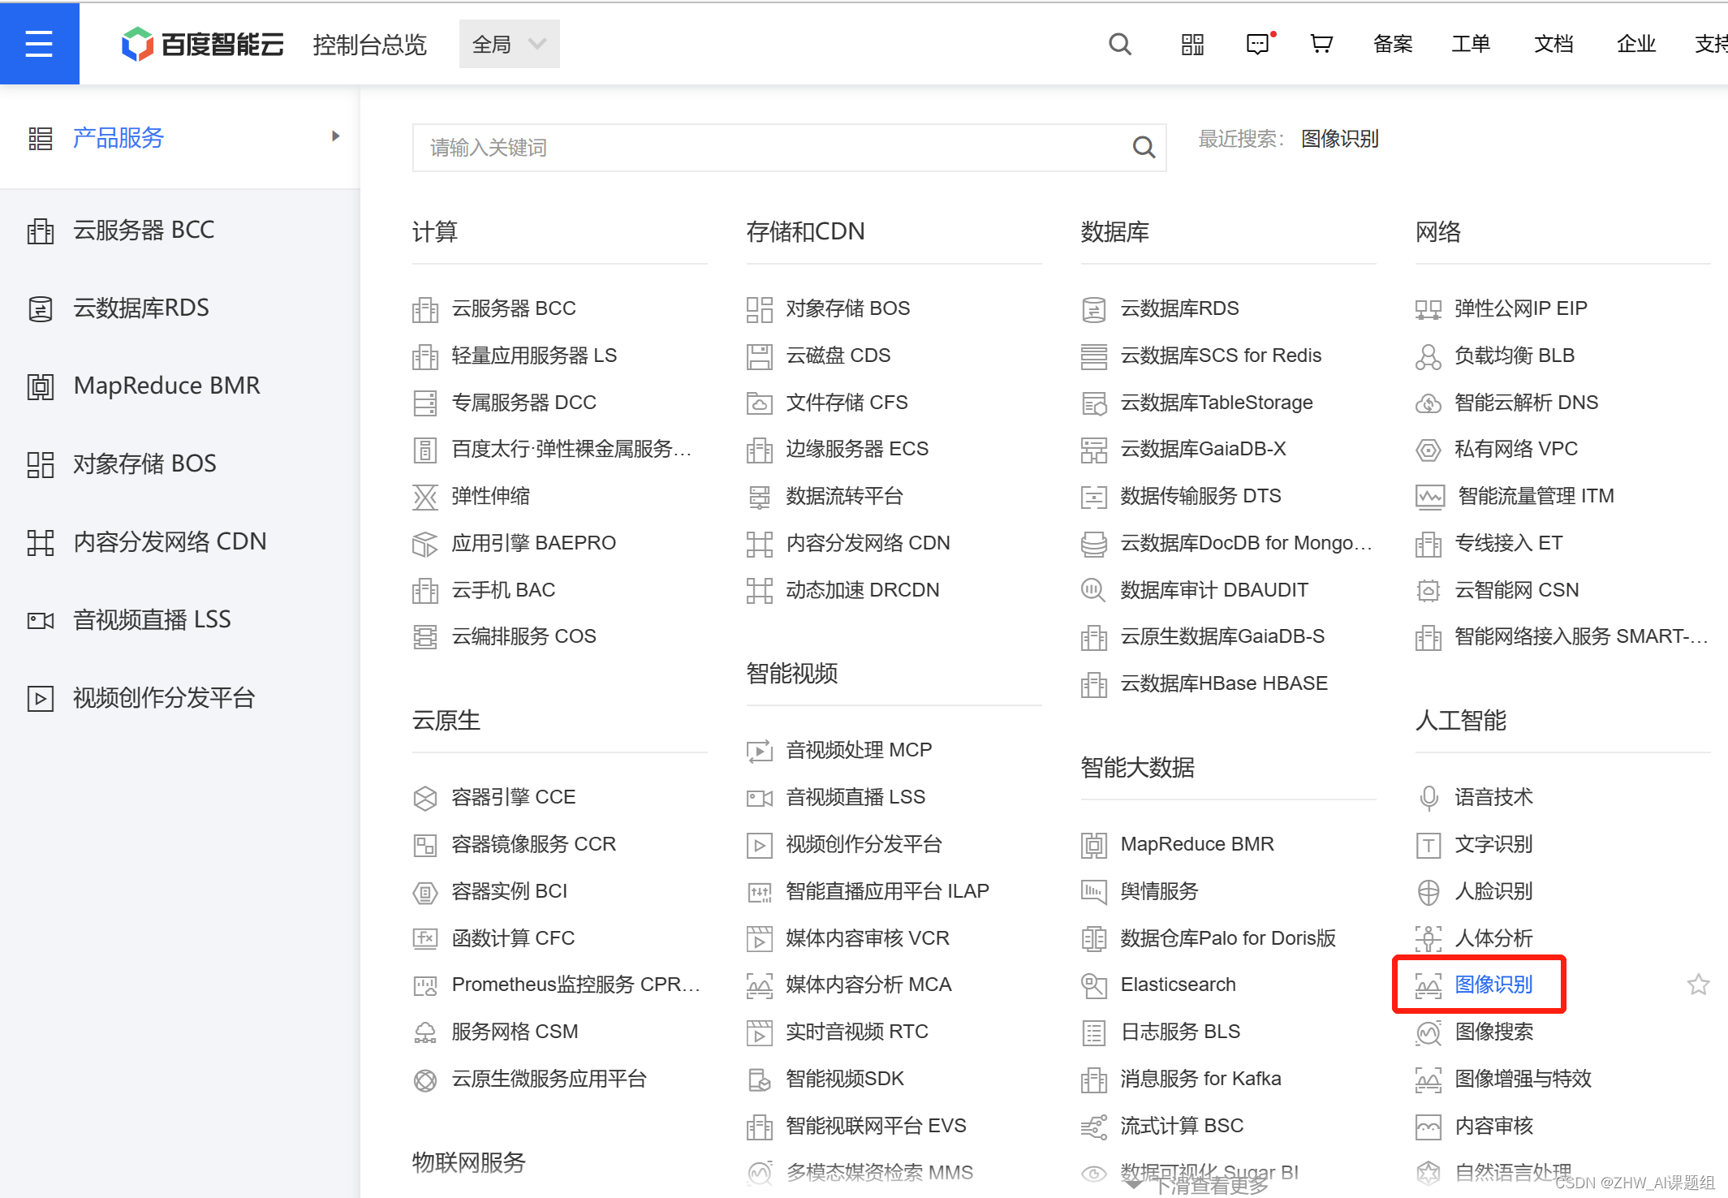Select 对象存储 BOS in left sidebar
Image resolution: width=1728 pixels, height=1198 pixels.
[144, 463]
